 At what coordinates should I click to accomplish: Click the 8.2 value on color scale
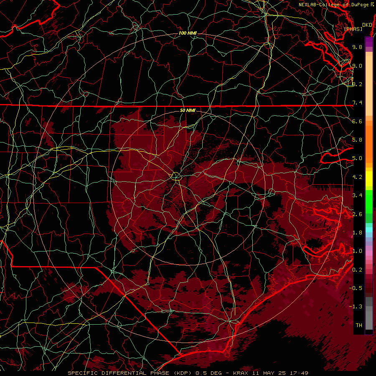(357, 84)
